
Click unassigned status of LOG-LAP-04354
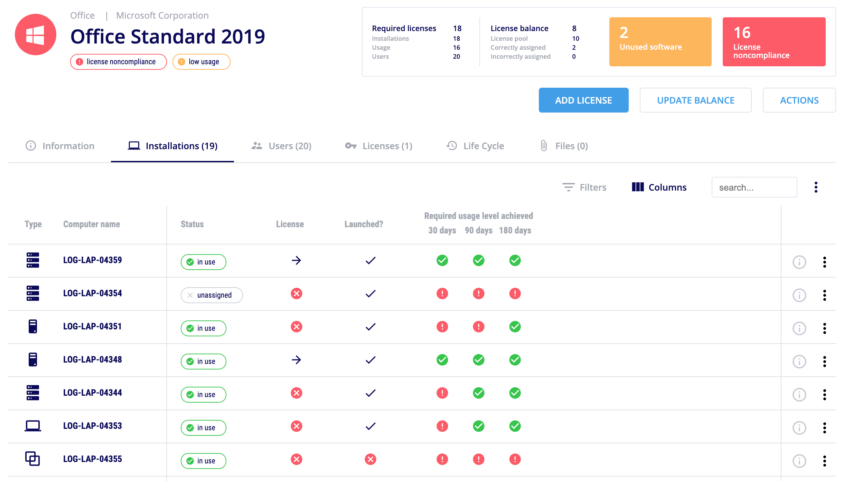click(212, 295)
